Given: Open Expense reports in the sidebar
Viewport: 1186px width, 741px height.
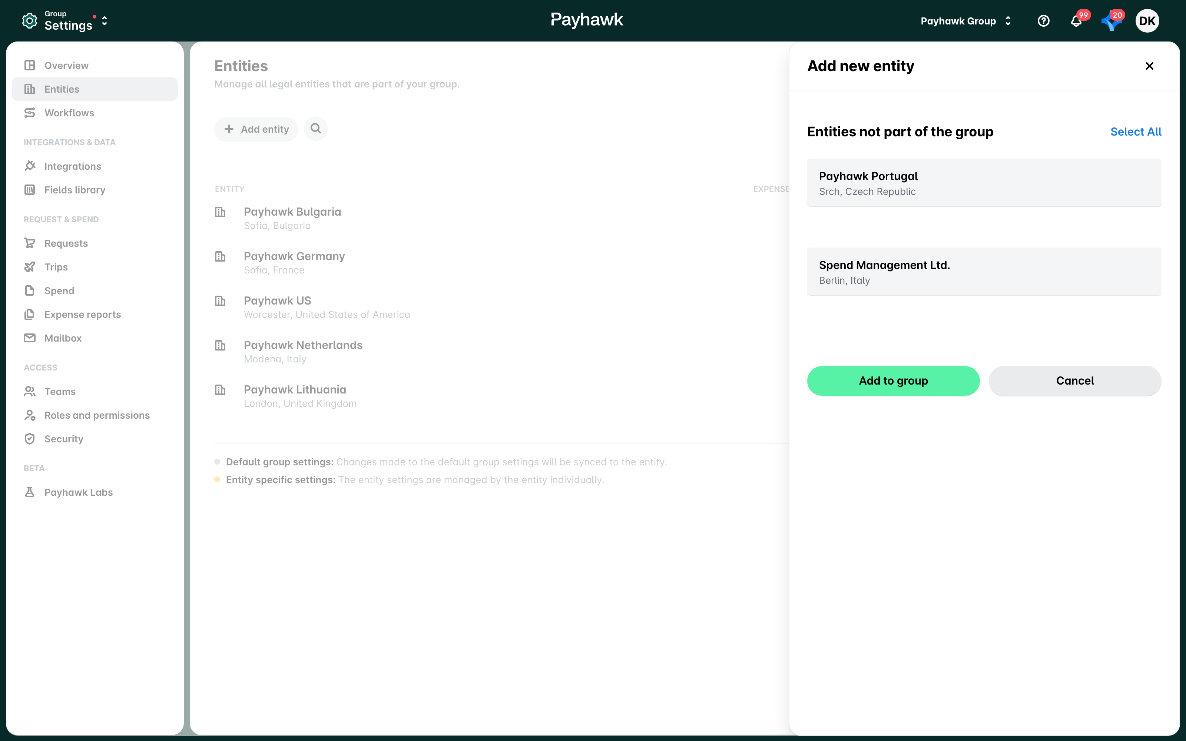Looking at the screenshot, I should point(95,314).
